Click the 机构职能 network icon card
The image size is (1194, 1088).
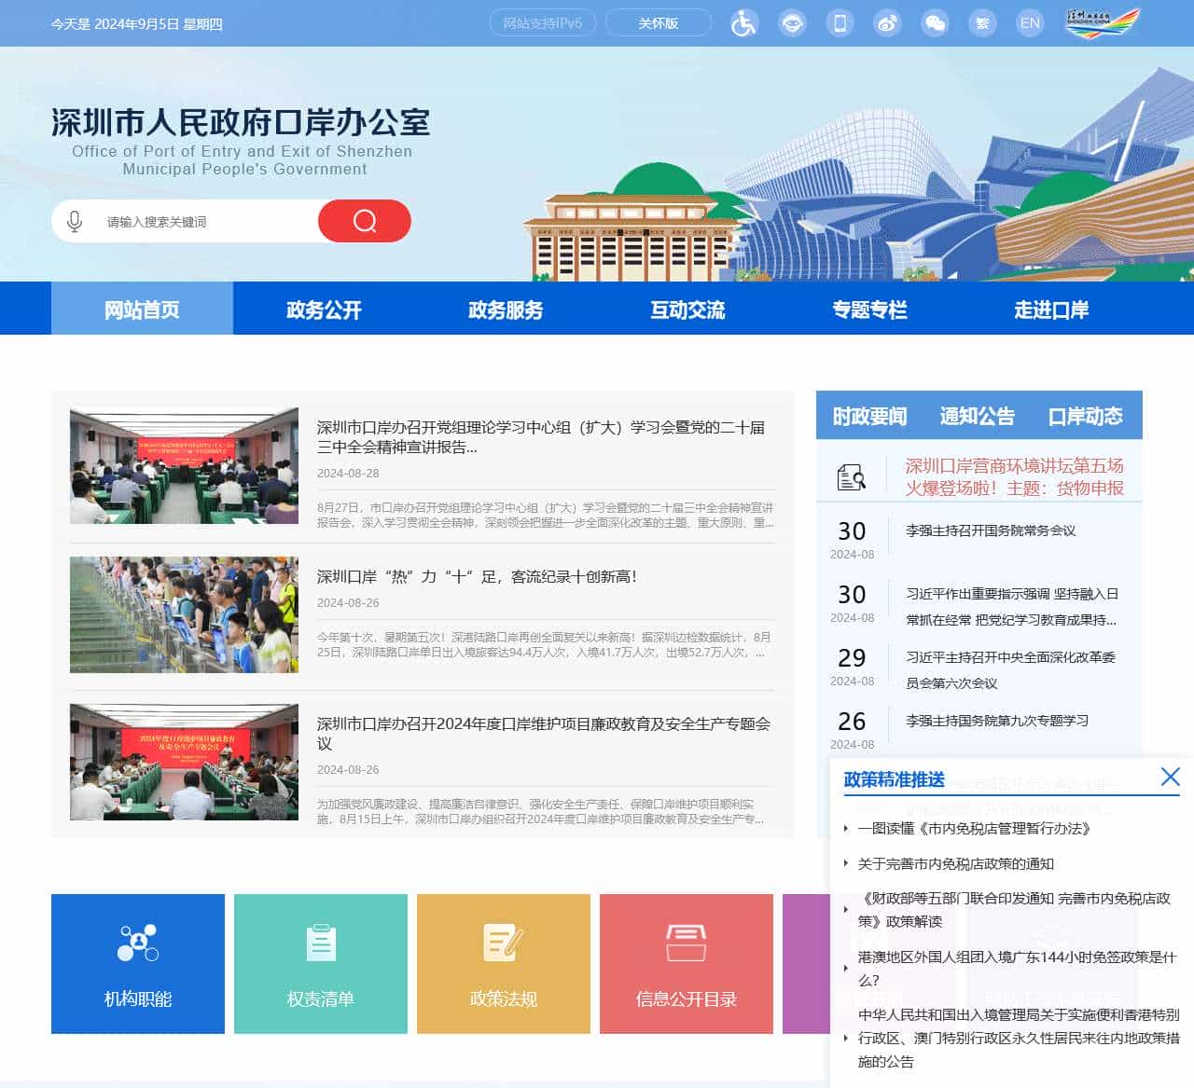pos(137,944)
